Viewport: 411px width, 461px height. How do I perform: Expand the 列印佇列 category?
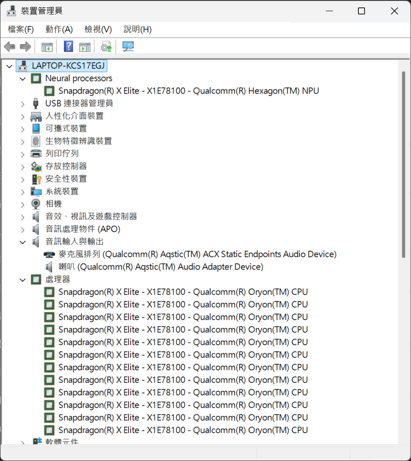[23, 154]
